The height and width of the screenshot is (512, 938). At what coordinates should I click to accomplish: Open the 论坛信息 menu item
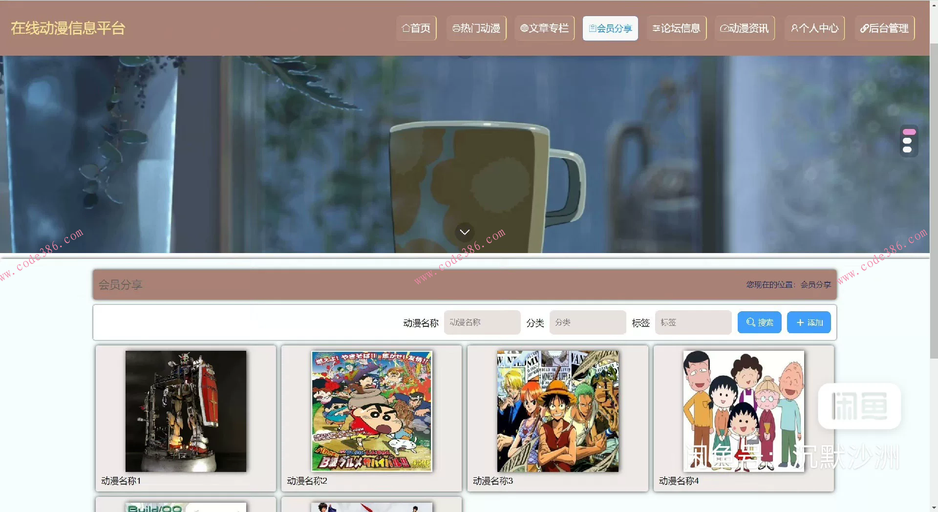(676, 28)
